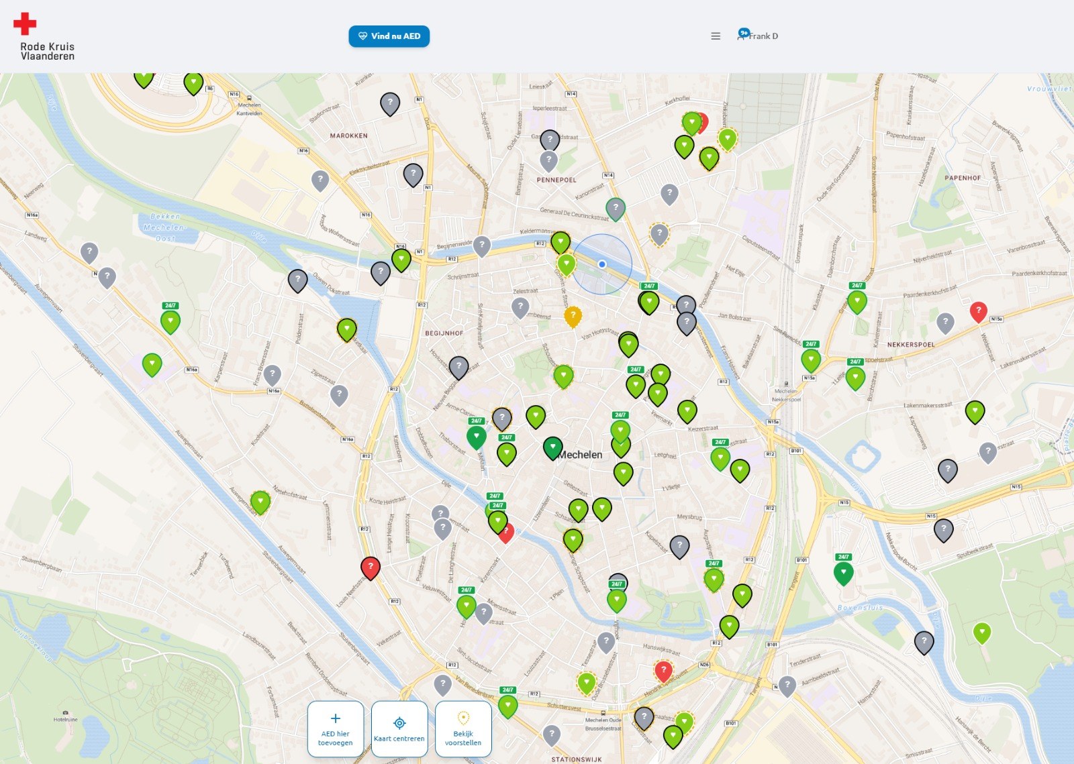This screenshot has height=764, width=1074.
Task: Select the gray marker near Meysbrug
Action: [x=679, y=547]
